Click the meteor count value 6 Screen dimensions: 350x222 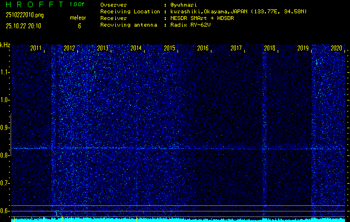pyautogui.click(x=79, y=26)
